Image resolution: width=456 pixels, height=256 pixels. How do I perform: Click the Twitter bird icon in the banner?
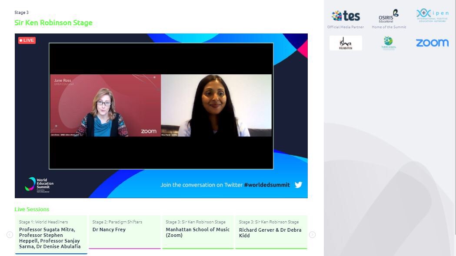298,185
